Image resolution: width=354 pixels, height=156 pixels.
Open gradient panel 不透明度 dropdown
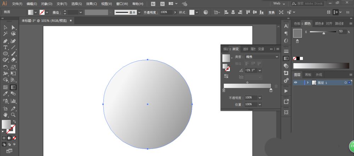point(260,97)
